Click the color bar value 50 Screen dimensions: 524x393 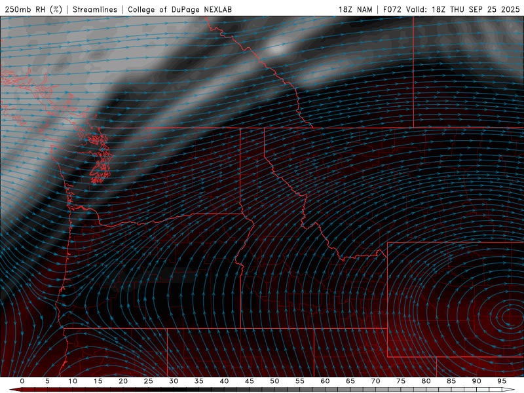[x=274, y=381]
